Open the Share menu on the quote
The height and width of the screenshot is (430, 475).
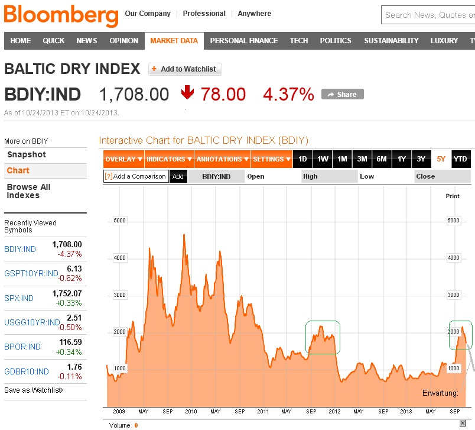pyautogui.click(x=342, y=93)
